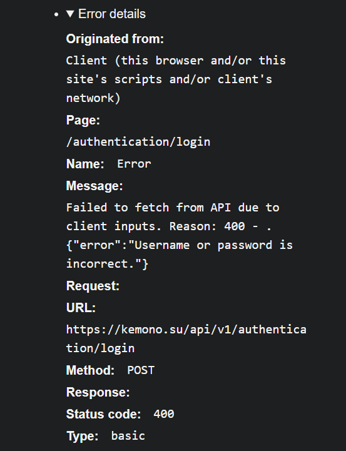The image size is (346, 451).
Task: Click the Client browser origin description text
Action: pyautogui.click(x=176, y=79)
